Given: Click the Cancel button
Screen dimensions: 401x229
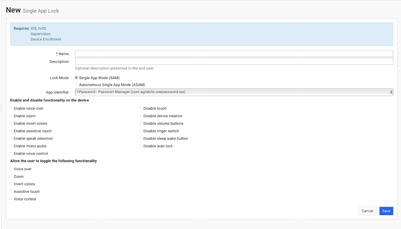Looking at the screenshot, I should [367, 211].
